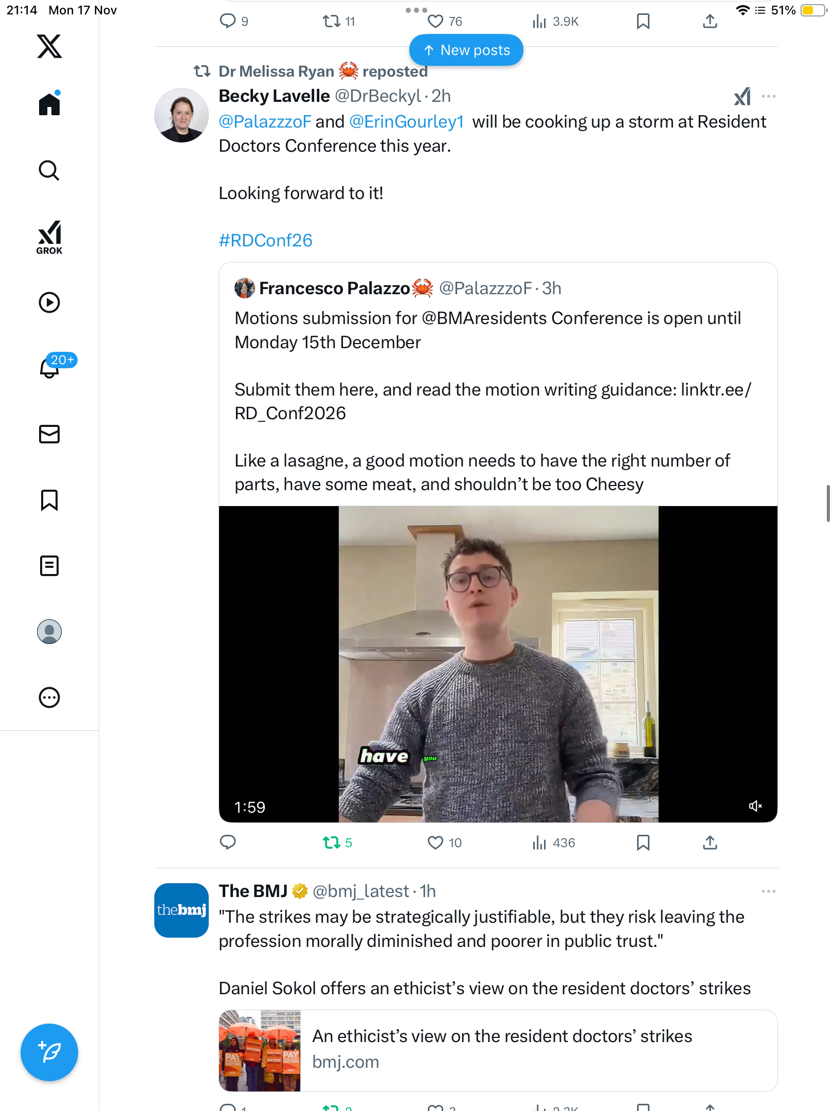Image resolution: width=833 pixels, height=1111 pixels.
Task: Unmute the Francesco Palazzo video
Action: (755, 806)
